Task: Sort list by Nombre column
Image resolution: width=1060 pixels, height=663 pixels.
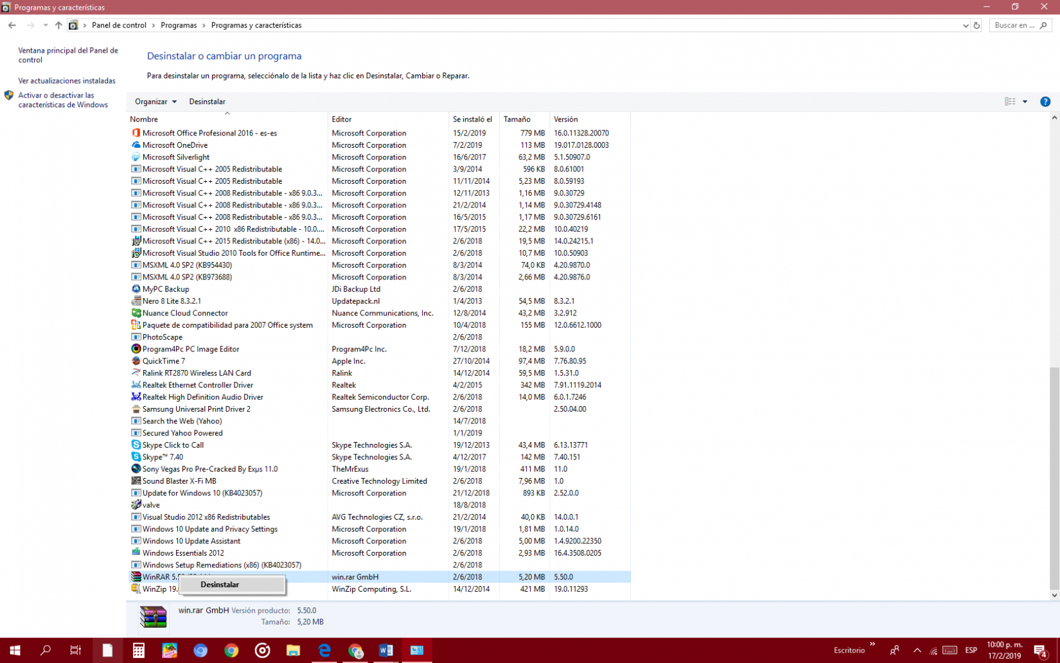Action: pyautogui.click(x=227, y=119)
